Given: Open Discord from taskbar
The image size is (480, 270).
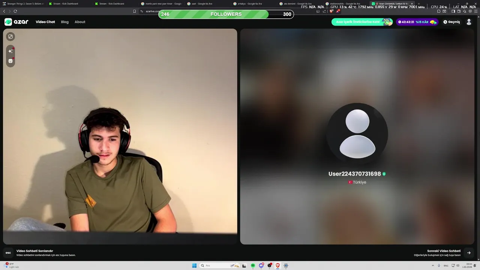Looking at the screenshot, I should tap(261, 265).
